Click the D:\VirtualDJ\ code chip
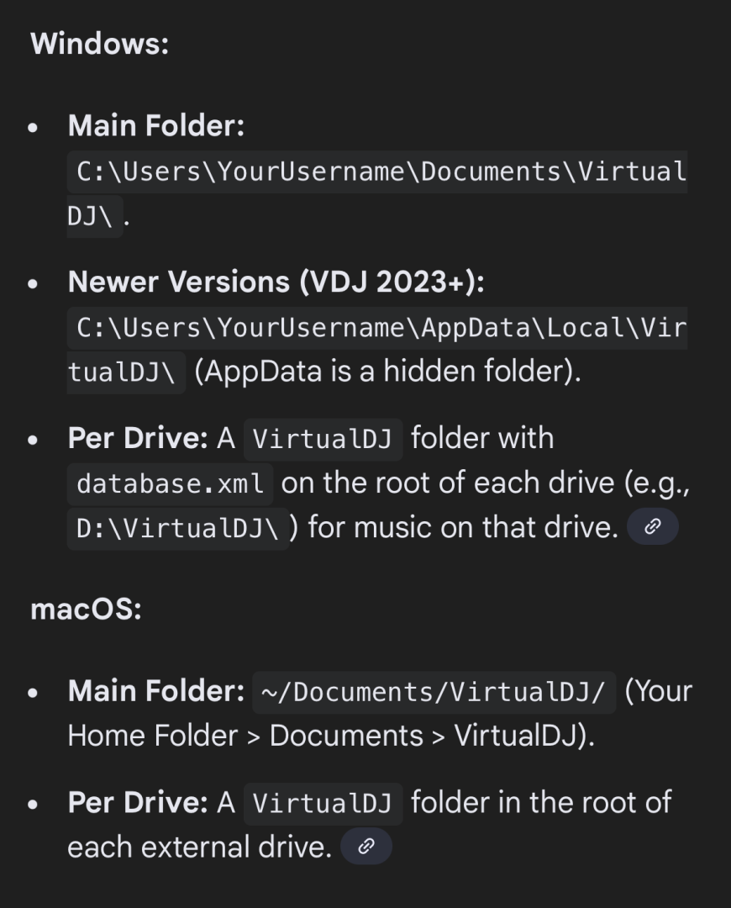The height and width of the screenshot is (908, 731). click(177, 528)
